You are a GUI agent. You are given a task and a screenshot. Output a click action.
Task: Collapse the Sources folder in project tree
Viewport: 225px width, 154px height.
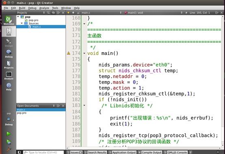coord(22,23)
